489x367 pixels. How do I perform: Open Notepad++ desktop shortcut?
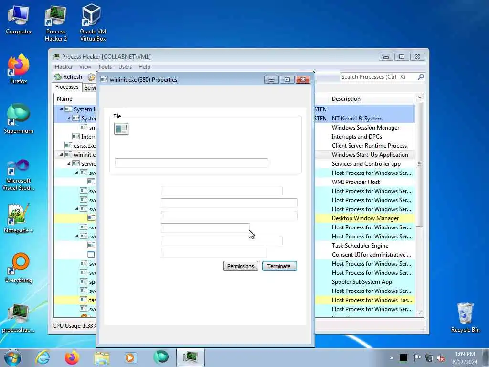[x=19, y=218]
